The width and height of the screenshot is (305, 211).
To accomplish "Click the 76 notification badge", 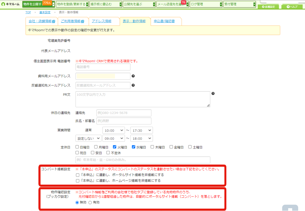I will tap(183, 2).
